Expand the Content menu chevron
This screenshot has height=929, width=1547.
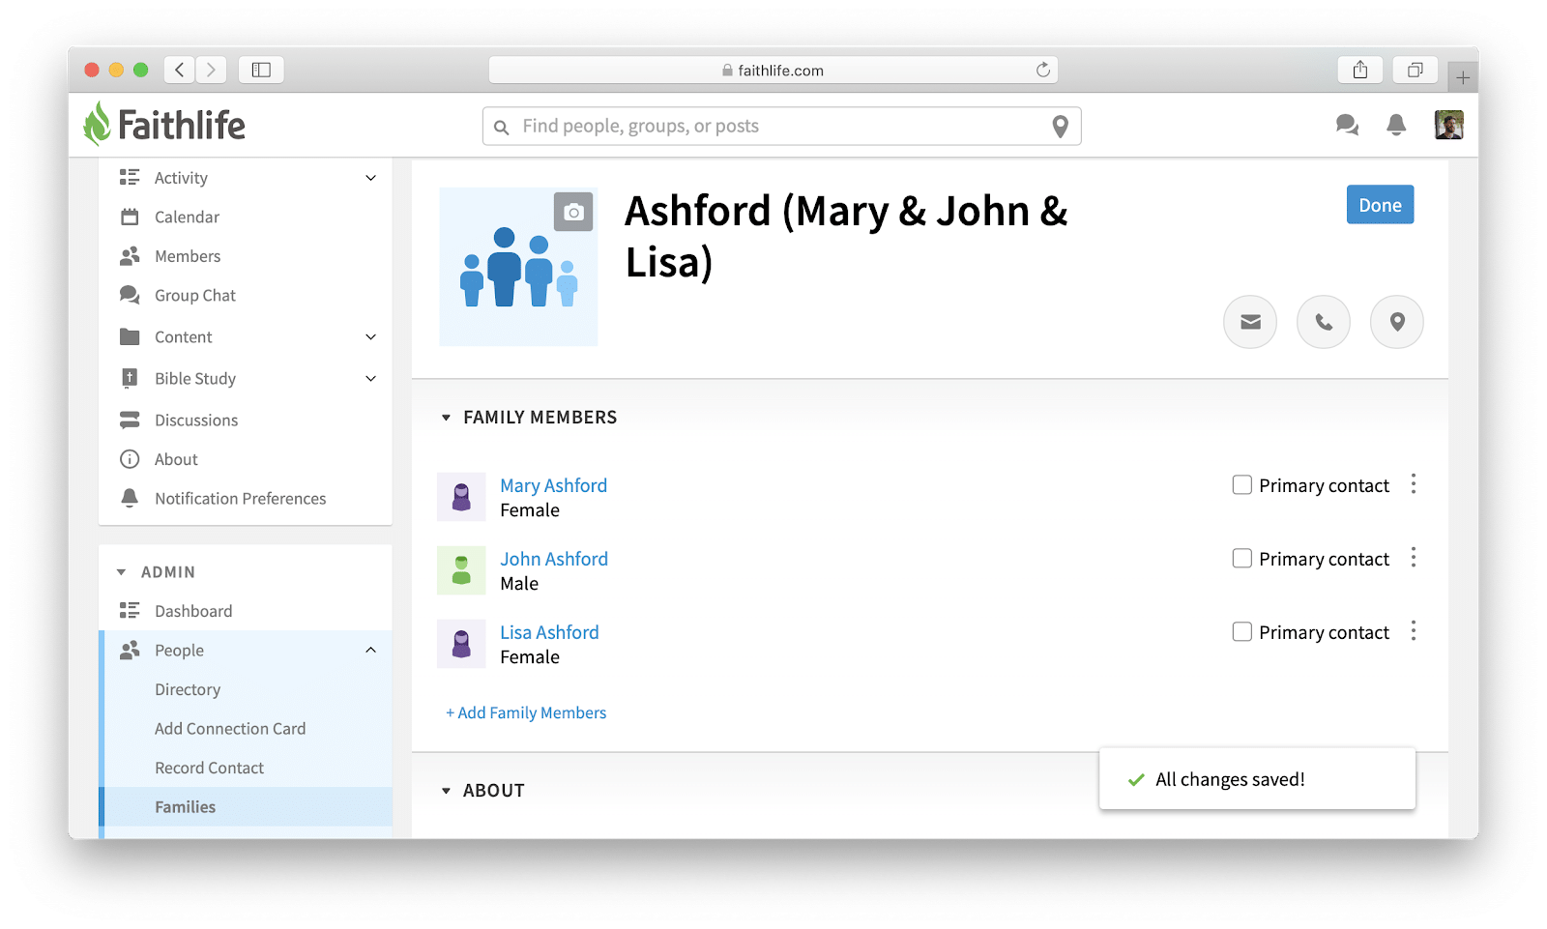pyautogui.click(x=370, y=337)
